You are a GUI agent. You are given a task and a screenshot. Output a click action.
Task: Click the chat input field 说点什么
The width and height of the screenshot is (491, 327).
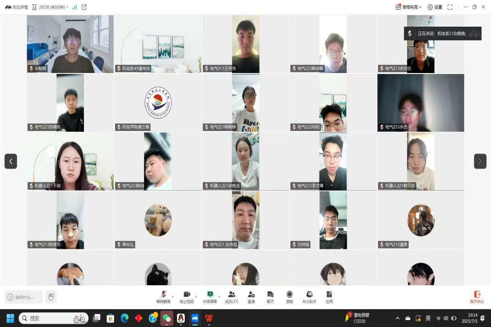(x=24, y=297)
